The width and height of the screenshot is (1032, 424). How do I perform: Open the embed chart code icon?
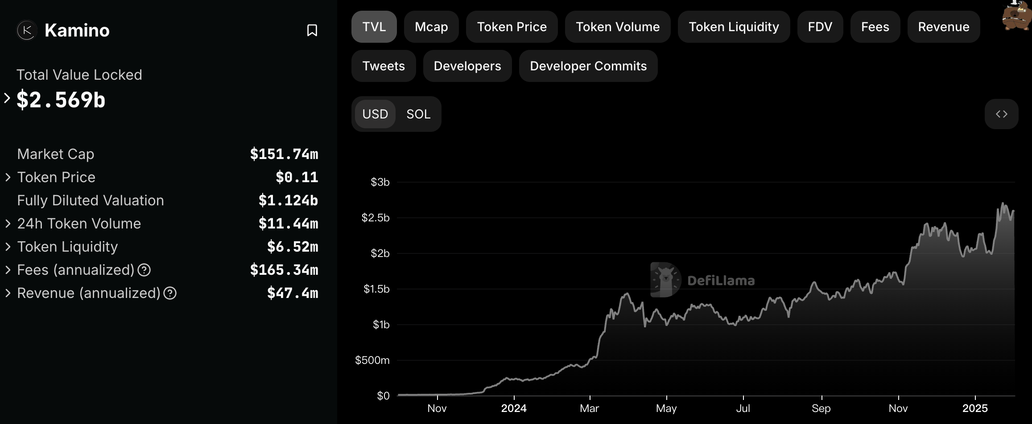[x=1001, y=114]
